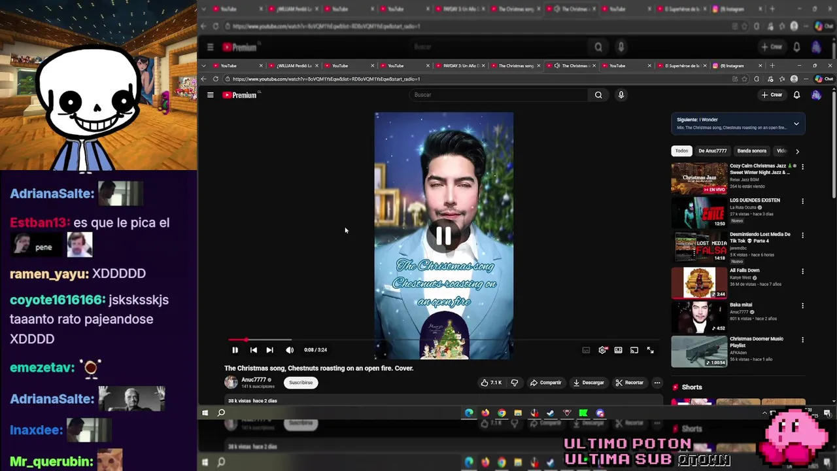The width and height of the screenshot is (837, 471).
Task: Open All Falls Down by Kanye West
Action: tap(699, 282)
